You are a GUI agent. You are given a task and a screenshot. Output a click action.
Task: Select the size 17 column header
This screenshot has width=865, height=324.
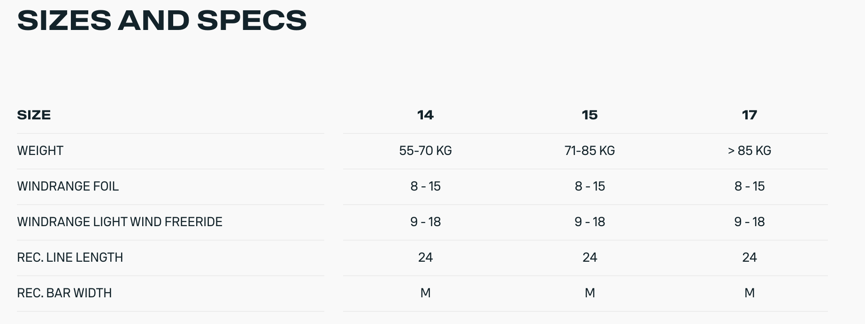(x=749, y=115)
